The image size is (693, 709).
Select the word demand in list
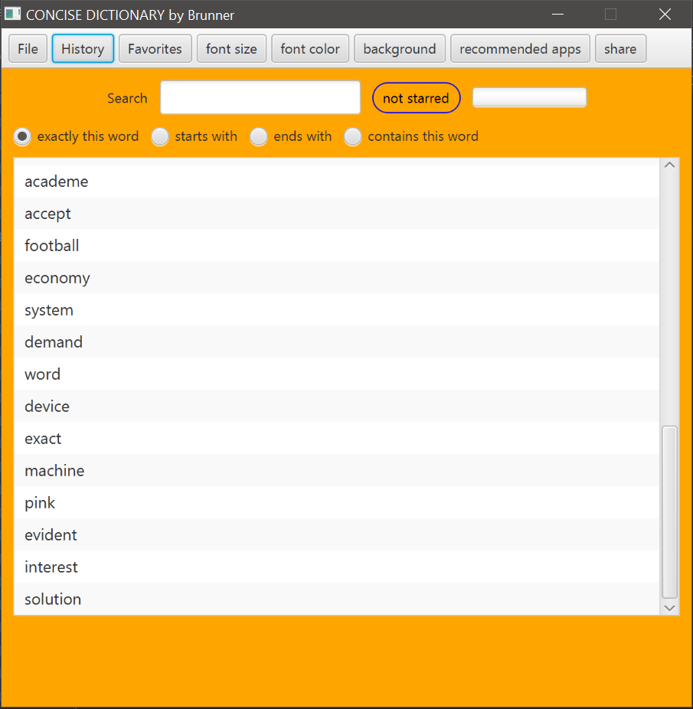[337, 341]
